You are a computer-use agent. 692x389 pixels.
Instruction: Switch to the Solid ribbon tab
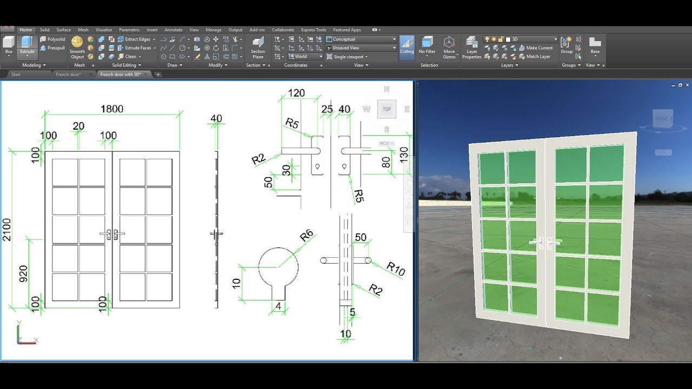coord(44,30)
